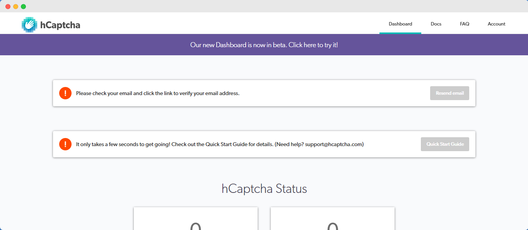Screen dimensions: 528x230
Task: Close the window with the red button
Action: coord(8,7)
